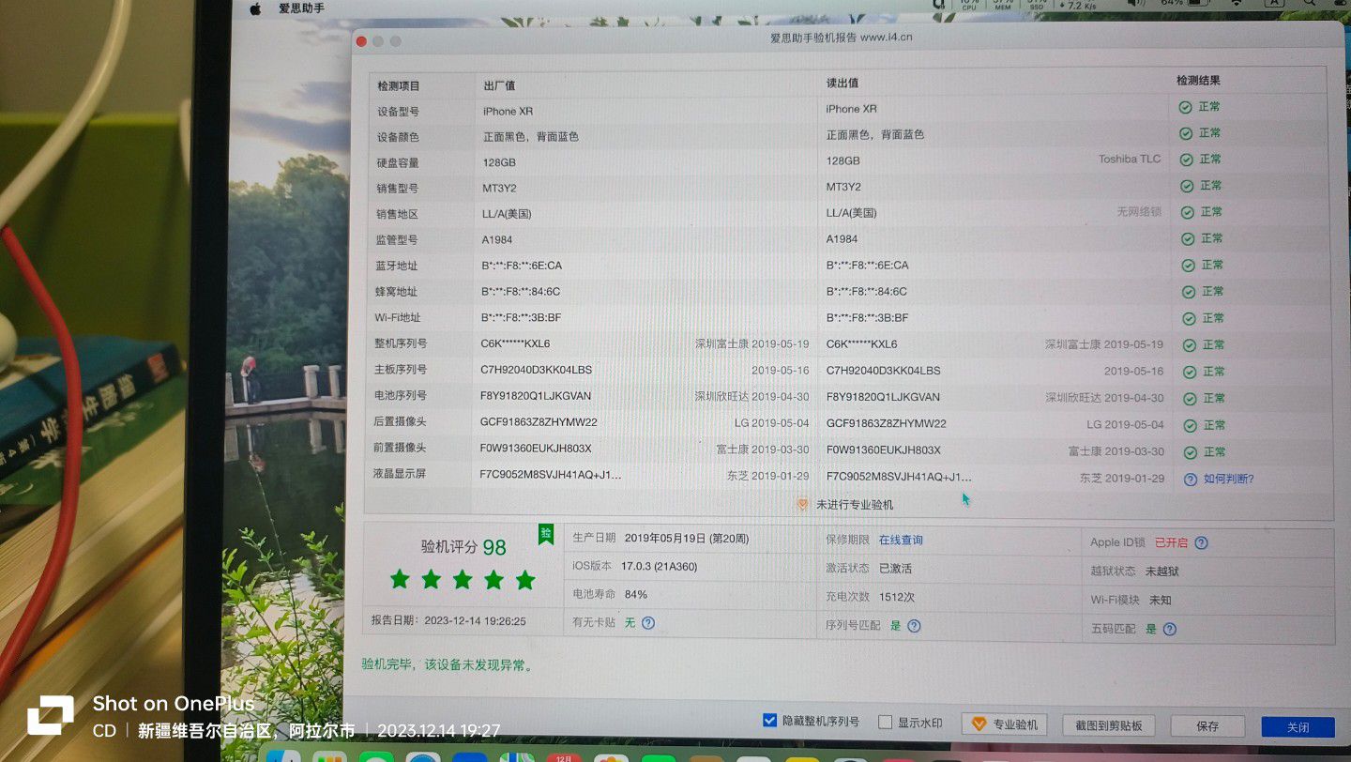Click the '无网络锁' label in 销售地区 row
Viewport: 1351px width, 762px height.
point(1139,212)
